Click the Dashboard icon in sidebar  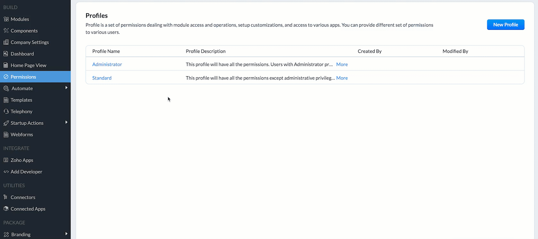[6, 54]
